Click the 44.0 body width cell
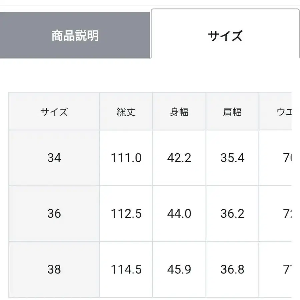Image resolution: width=300 pixels, height=300 pixels. coord(179,213)
